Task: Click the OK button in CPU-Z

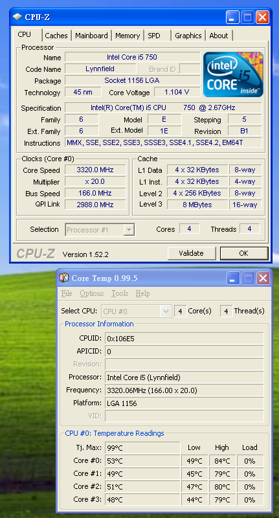Action: click(243, 253)
